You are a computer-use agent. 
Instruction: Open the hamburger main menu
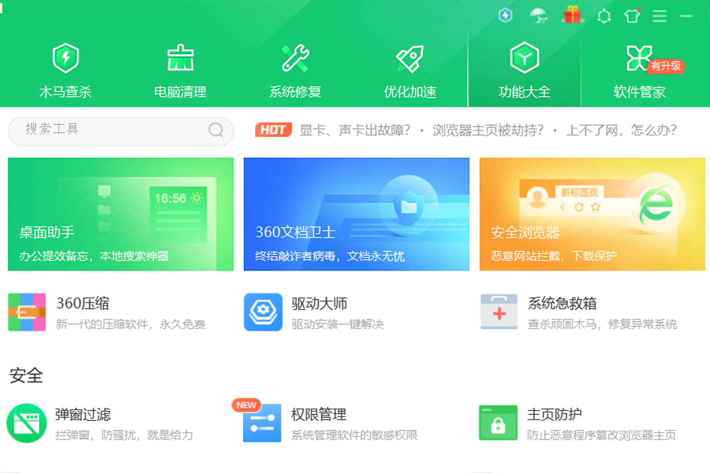[659, 16]
